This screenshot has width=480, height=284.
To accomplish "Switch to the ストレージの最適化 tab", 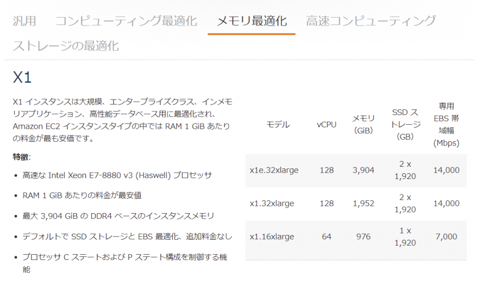I will 66,46.
